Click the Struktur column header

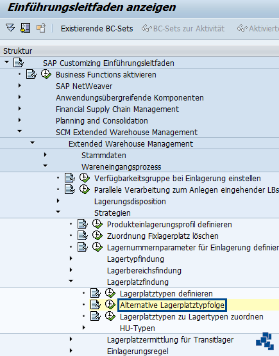(x=18, y=51)
